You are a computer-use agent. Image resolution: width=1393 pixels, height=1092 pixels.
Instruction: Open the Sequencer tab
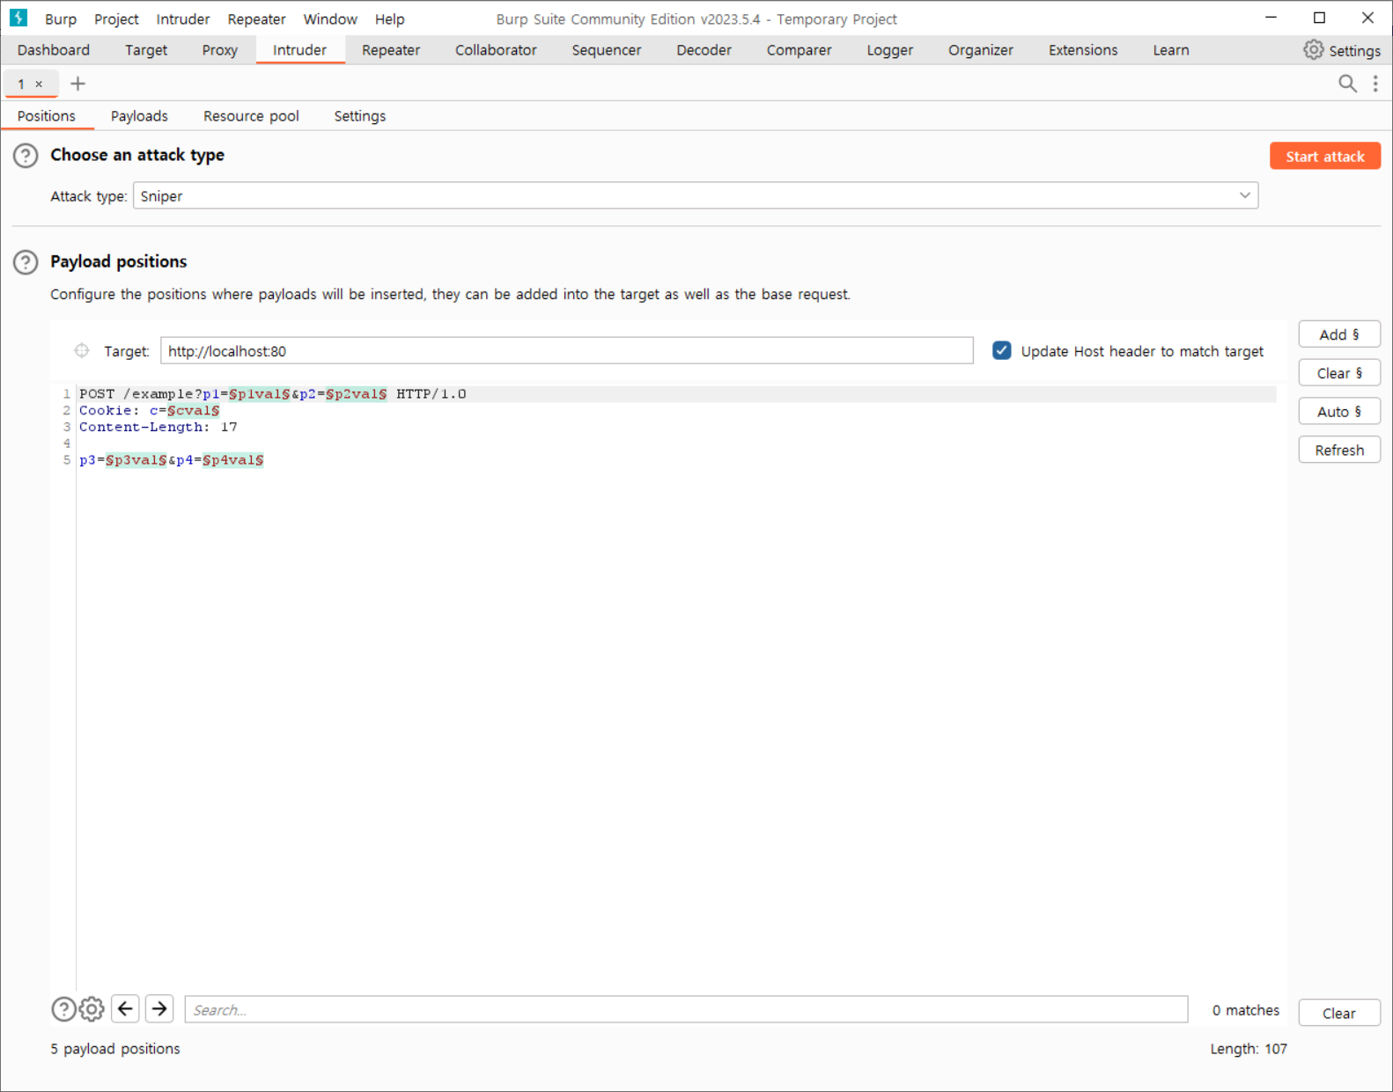pos(607,50)
